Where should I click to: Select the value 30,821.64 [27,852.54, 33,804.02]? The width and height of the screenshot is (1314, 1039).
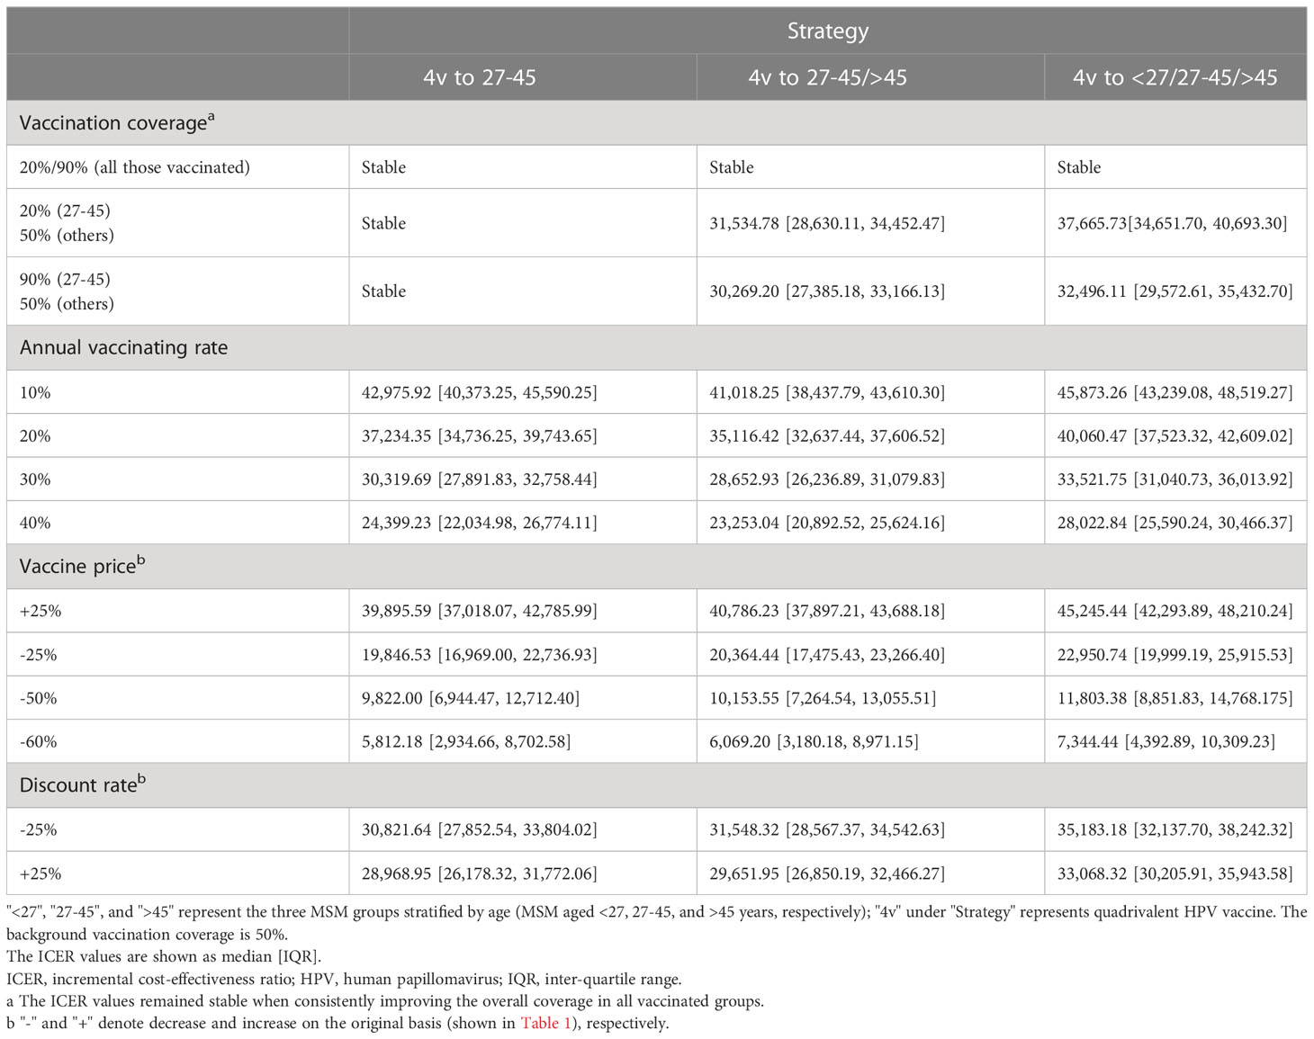pos(480,829)
